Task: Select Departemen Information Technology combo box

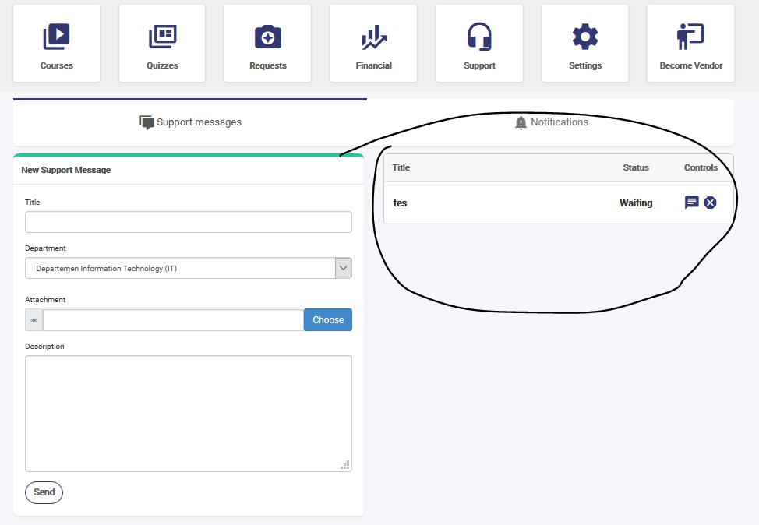Action: coord(179,268)
